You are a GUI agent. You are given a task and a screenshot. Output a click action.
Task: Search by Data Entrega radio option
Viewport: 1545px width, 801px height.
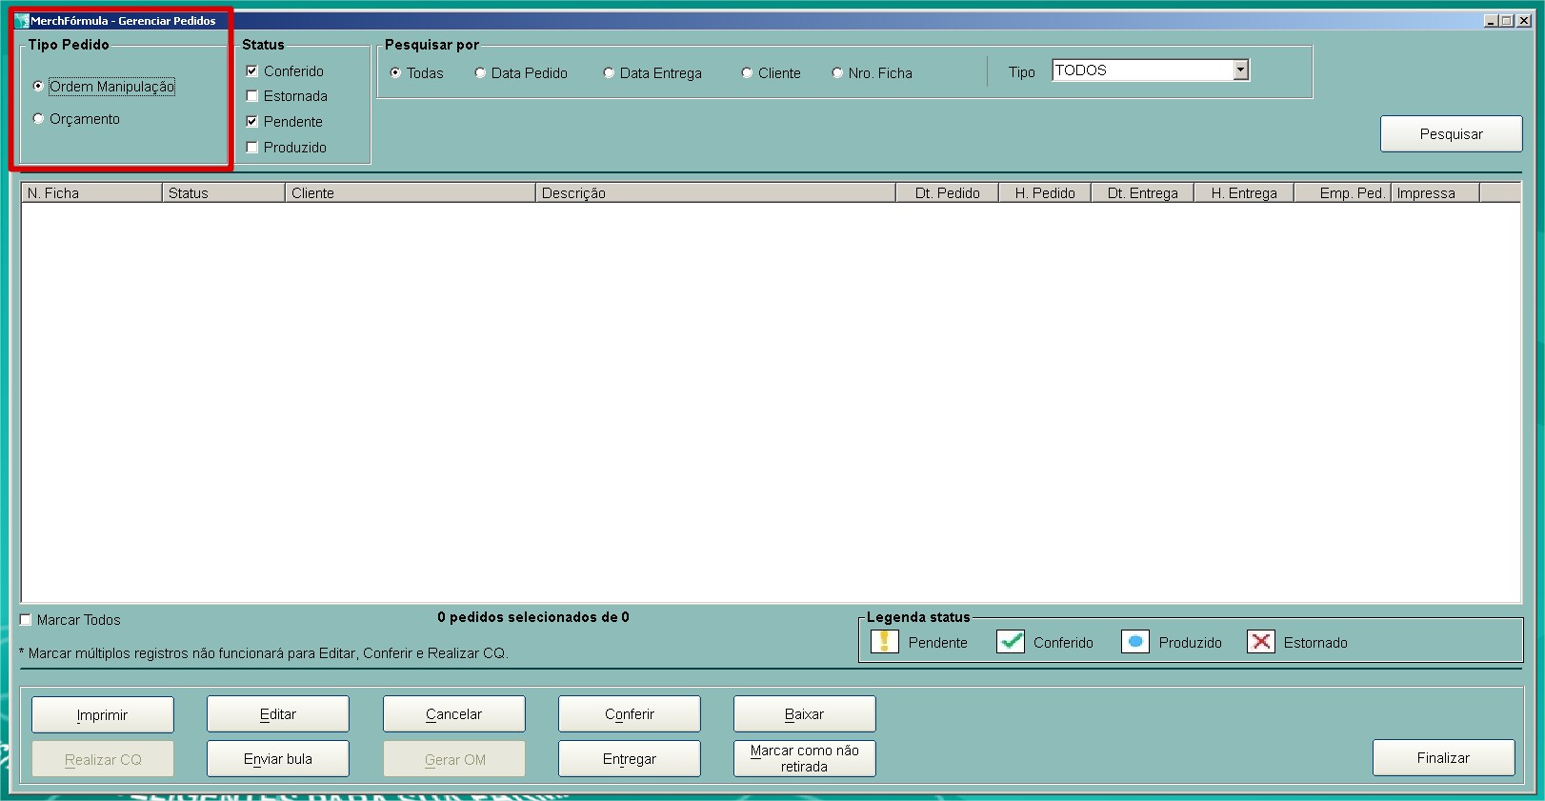click(609, 73)
